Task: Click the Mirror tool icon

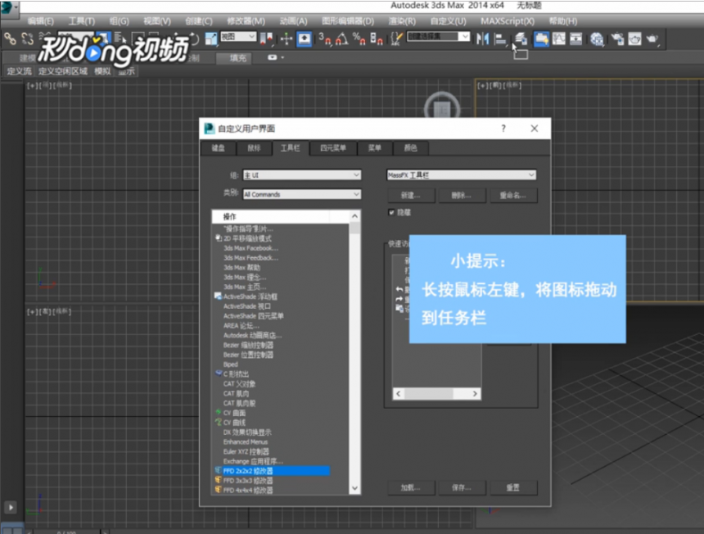Action: [482, 39]
